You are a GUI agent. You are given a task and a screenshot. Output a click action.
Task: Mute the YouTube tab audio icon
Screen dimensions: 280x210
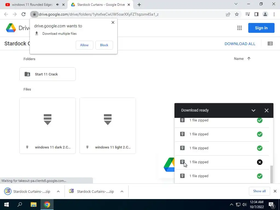pos(57,5)
